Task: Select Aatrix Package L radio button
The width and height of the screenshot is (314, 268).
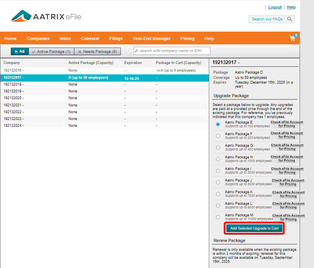Action: coord(218,206)
